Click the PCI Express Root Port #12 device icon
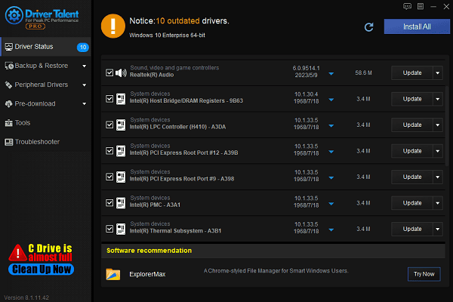453x302 pixels. [121, 151]
